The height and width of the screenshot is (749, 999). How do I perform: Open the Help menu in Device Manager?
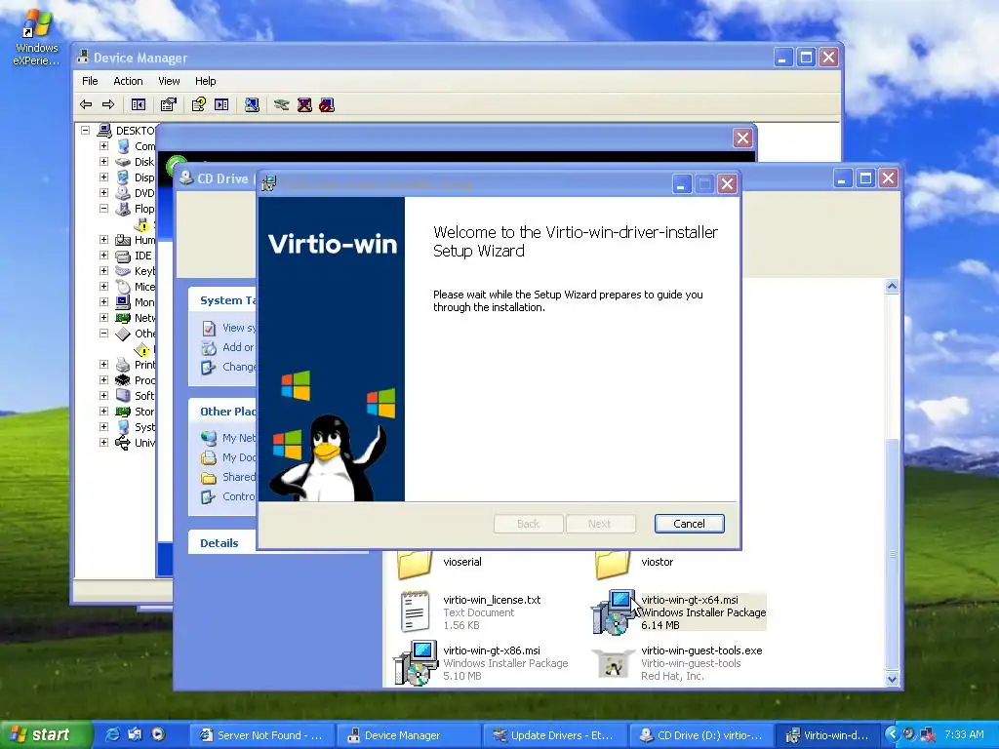(205, 81)
